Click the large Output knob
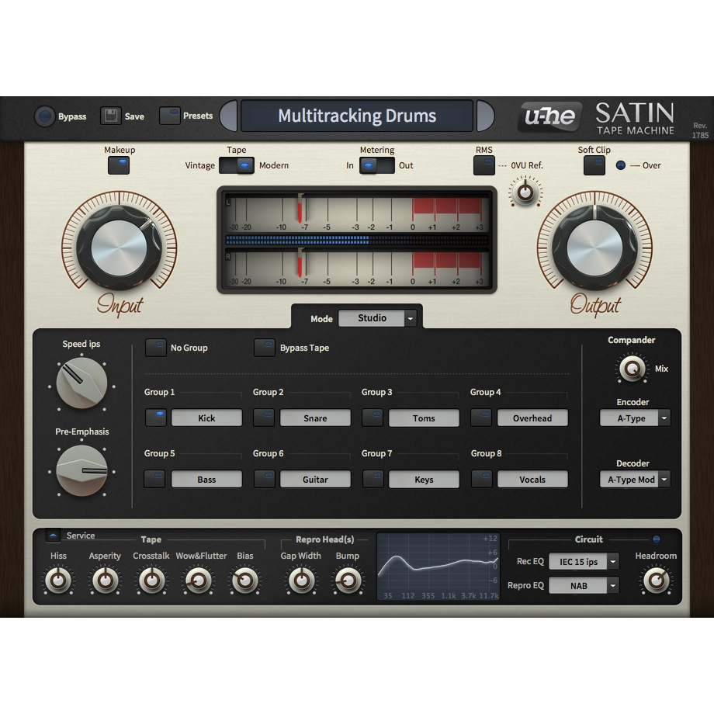This screenshot has height=714, width=714. (x=594, y=248)
